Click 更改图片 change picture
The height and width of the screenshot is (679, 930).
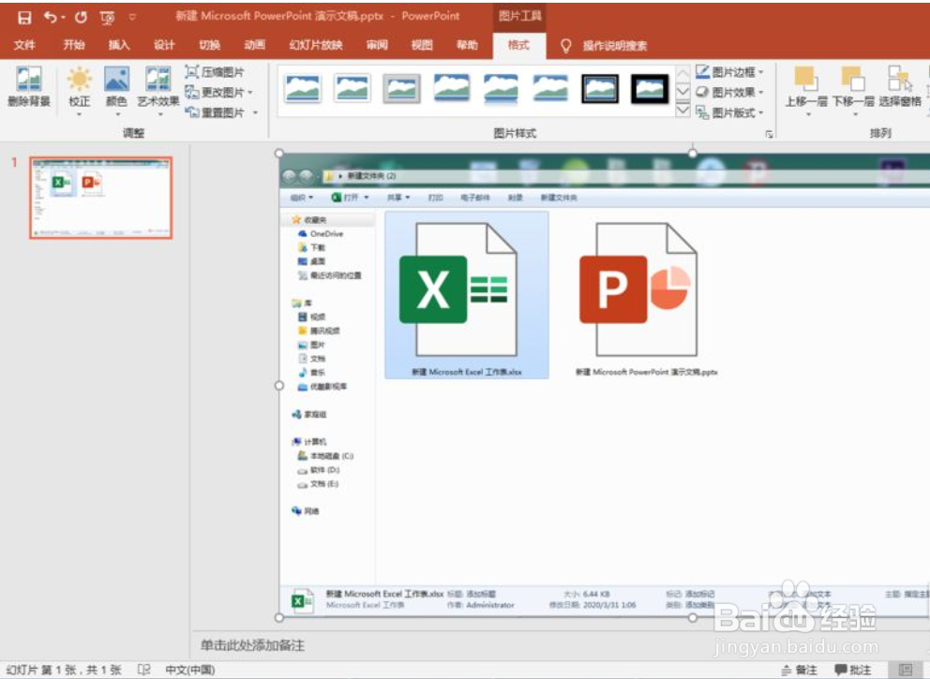click(215, 93)
